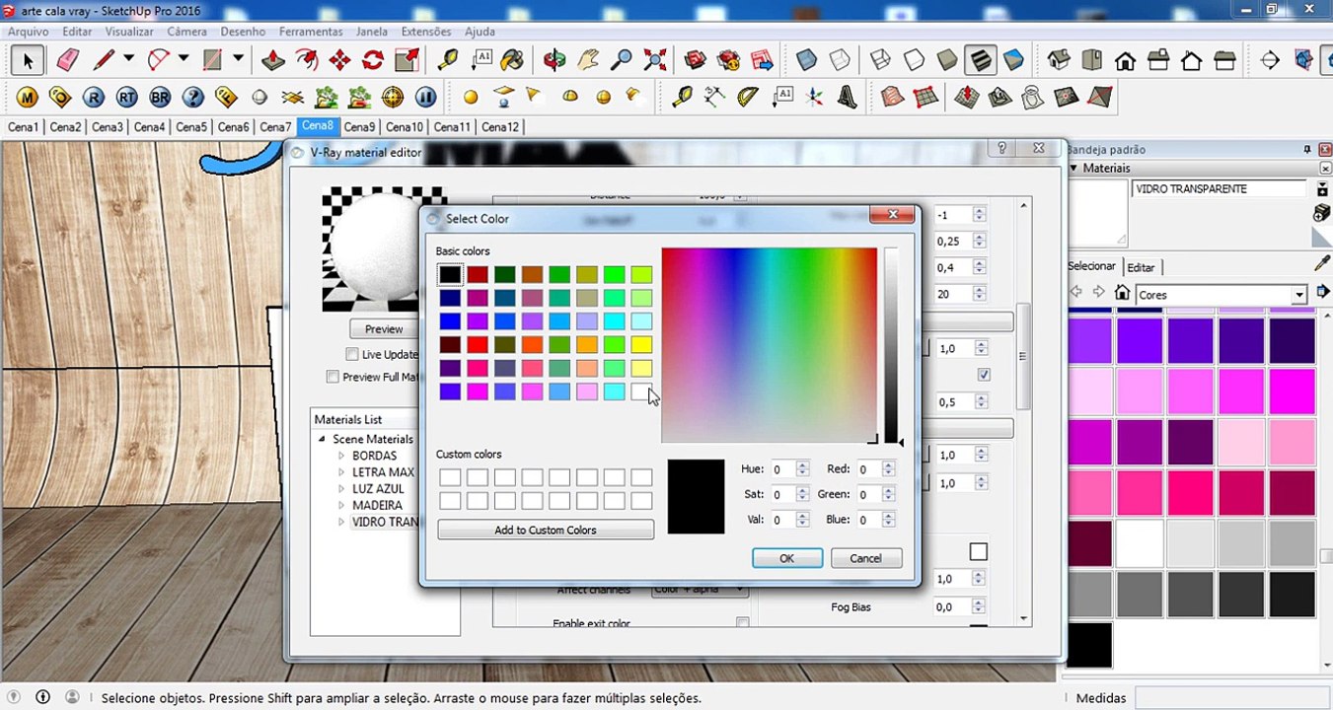Pick the Paint Bucket tool
The height and width of the screenshot is (710, 1333).
pyautogui.click(x=512, y=61)
